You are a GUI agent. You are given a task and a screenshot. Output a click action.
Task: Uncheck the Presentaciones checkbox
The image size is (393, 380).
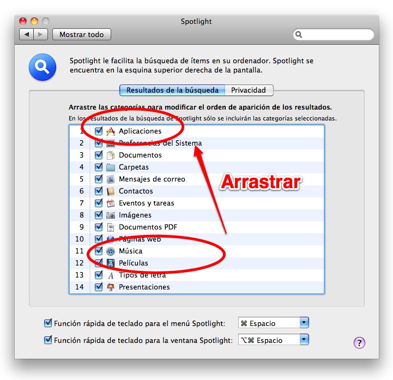coord(99,287)
